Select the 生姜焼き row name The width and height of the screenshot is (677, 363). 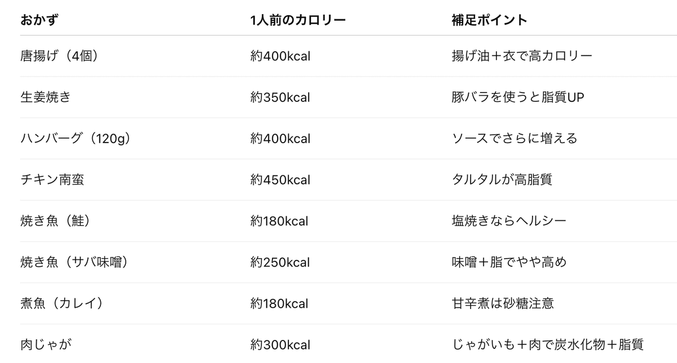[46, 98]
